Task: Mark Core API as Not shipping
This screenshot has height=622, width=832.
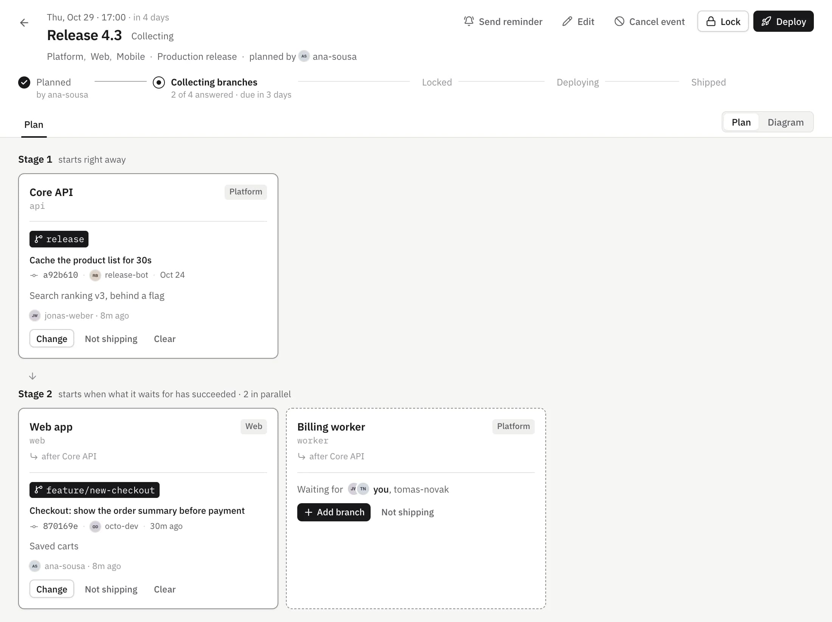Action: pos(111,339)
